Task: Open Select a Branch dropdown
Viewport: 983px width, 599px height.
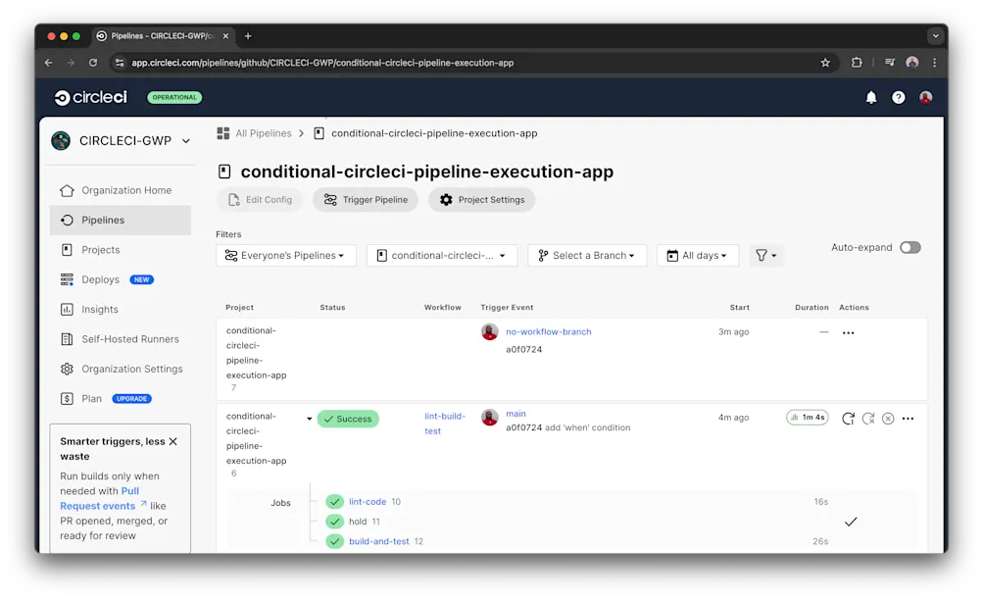Action: click(587, 255)
